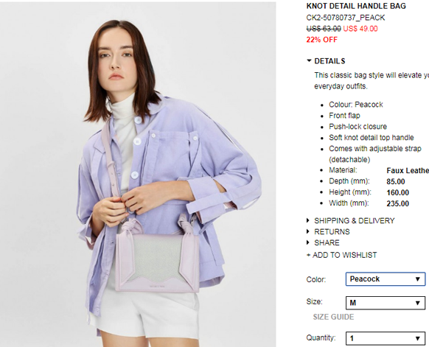Click the triangle icon next to SHIPPING & DELIVERY
The image size is (429, 347).
pyautogui.click(x=308, y=220)
